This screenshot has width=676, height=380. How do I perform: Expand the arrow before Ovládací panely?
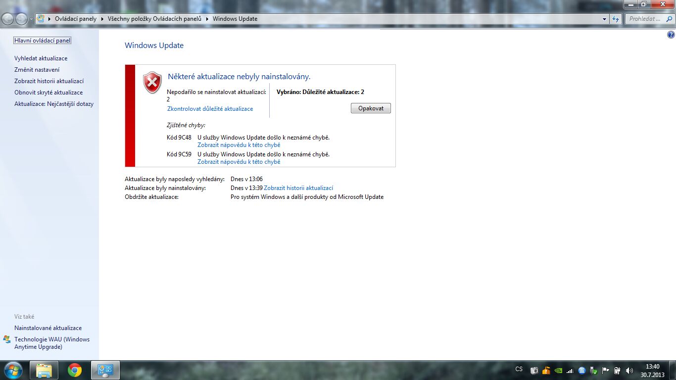[49, 19]
